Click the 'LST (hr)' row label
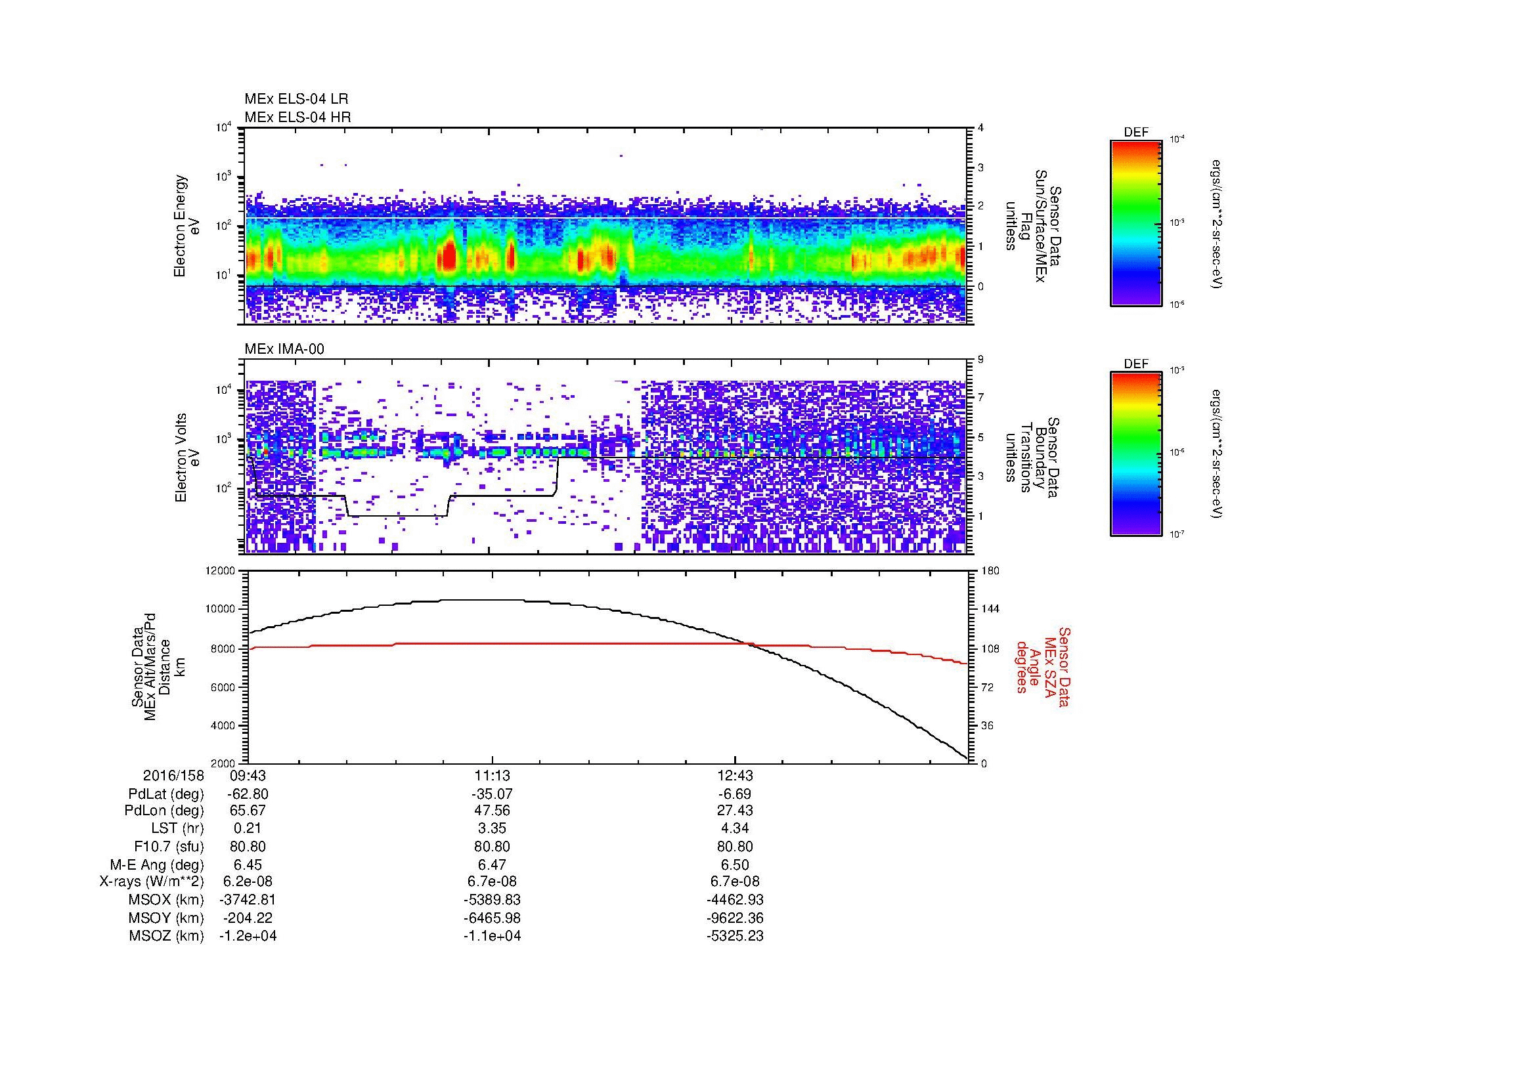The height and width of the screenshot is (1085, 1536). coord(178,828)
